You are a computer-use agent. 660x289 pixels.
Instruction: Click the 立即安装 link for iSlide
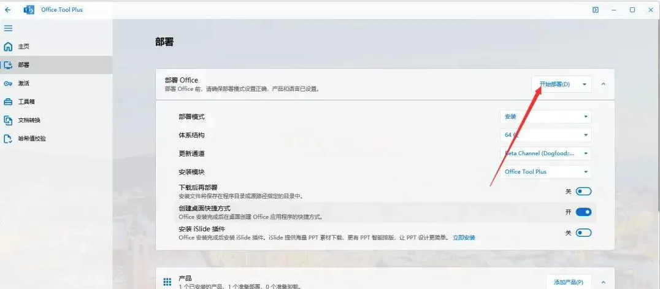464,237
